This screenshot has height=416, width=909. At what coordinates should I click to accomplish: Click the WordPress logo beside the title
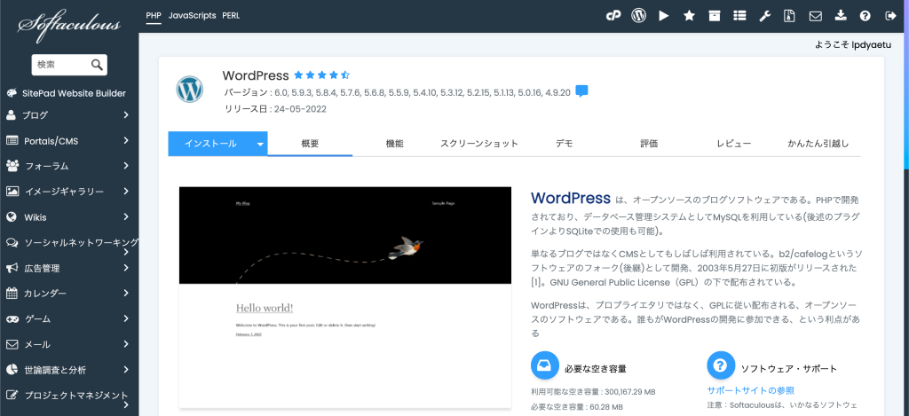click(x=190, y=90)
